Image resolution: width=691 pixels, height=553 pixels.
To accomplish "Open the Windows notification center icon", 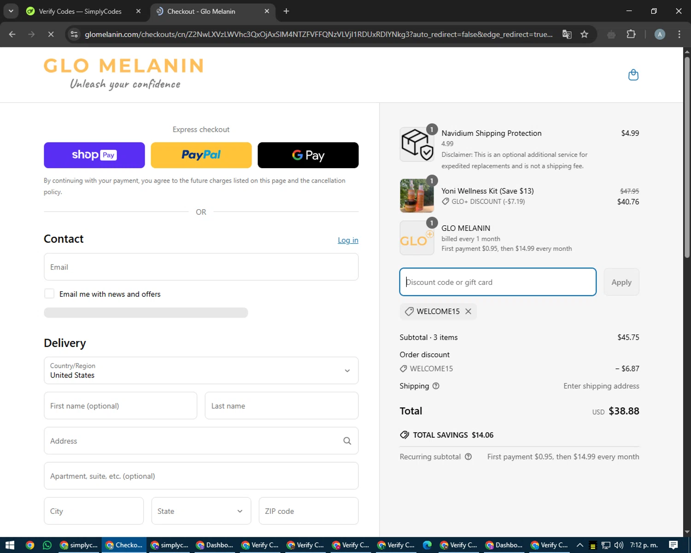I will pos(673,545).
